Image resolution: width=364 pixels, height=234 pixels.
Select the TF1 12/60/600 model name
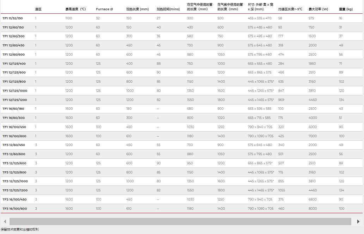pos(13,55)
